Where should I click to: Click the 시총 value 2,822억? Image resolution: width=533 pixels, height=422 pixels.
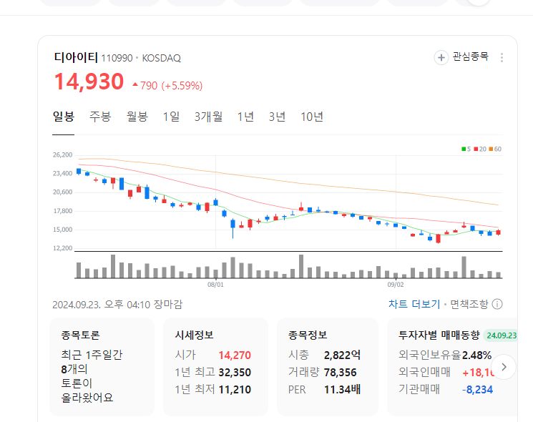point(342,355)
